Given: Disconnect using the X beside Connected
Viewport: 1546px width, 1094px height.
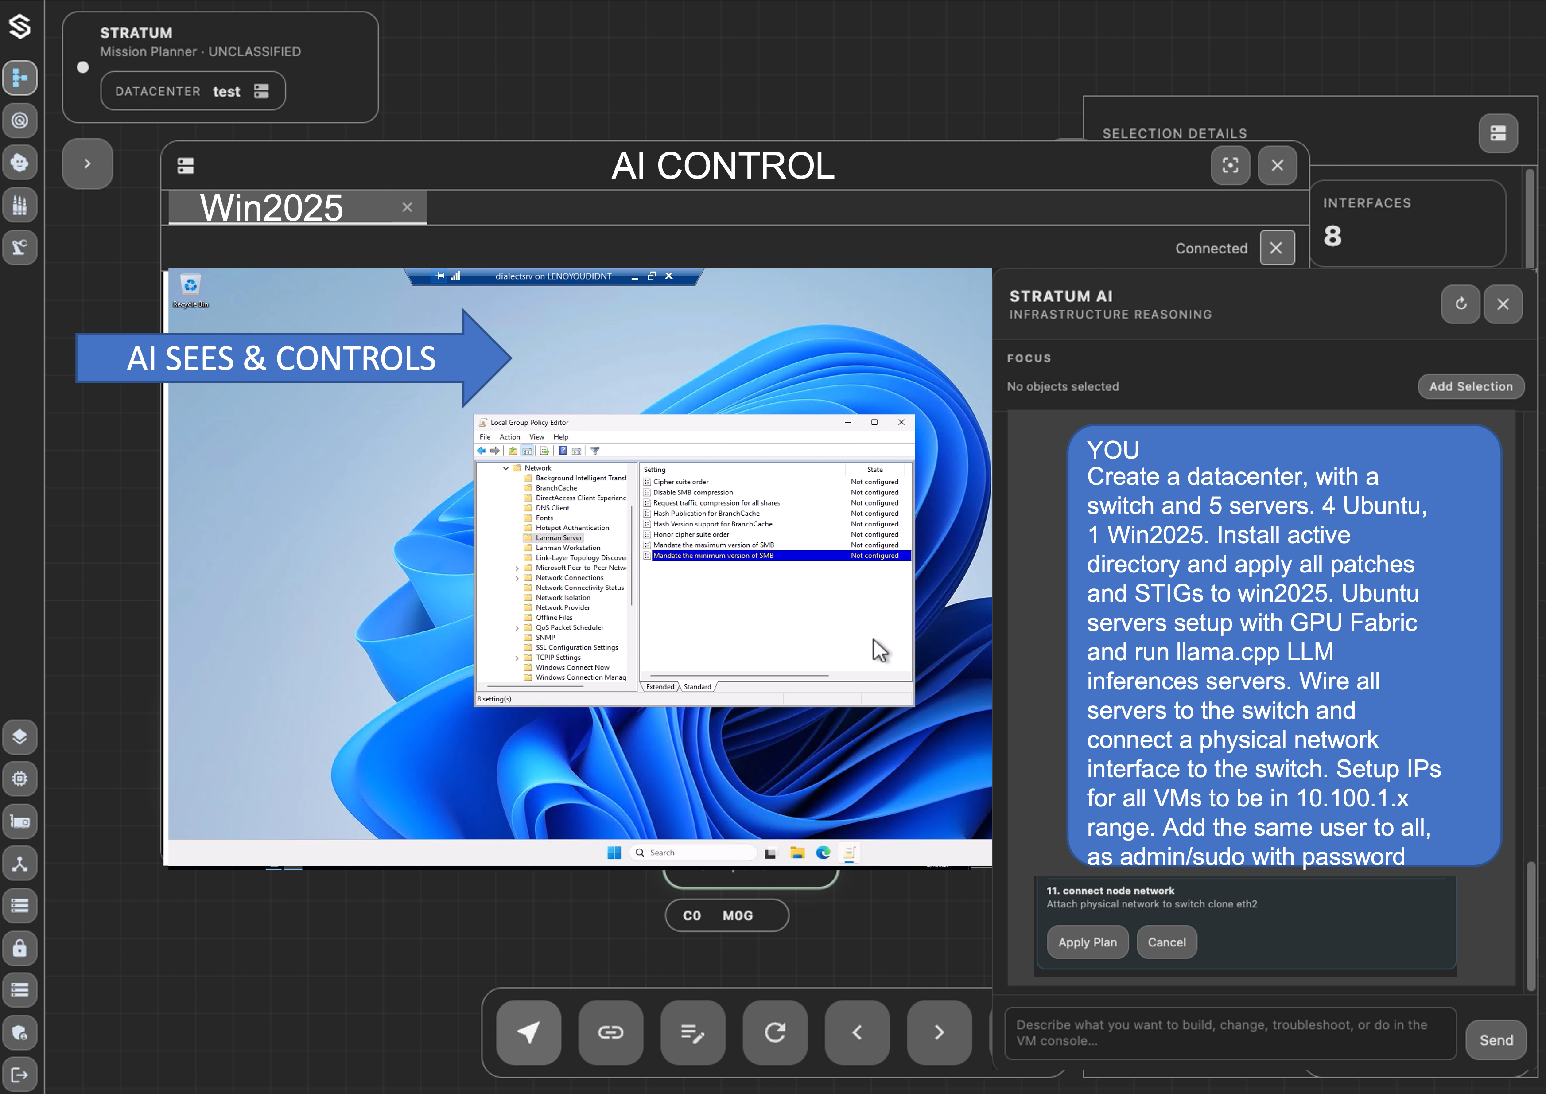Looking at the screenshot, I should (1277, 248).
